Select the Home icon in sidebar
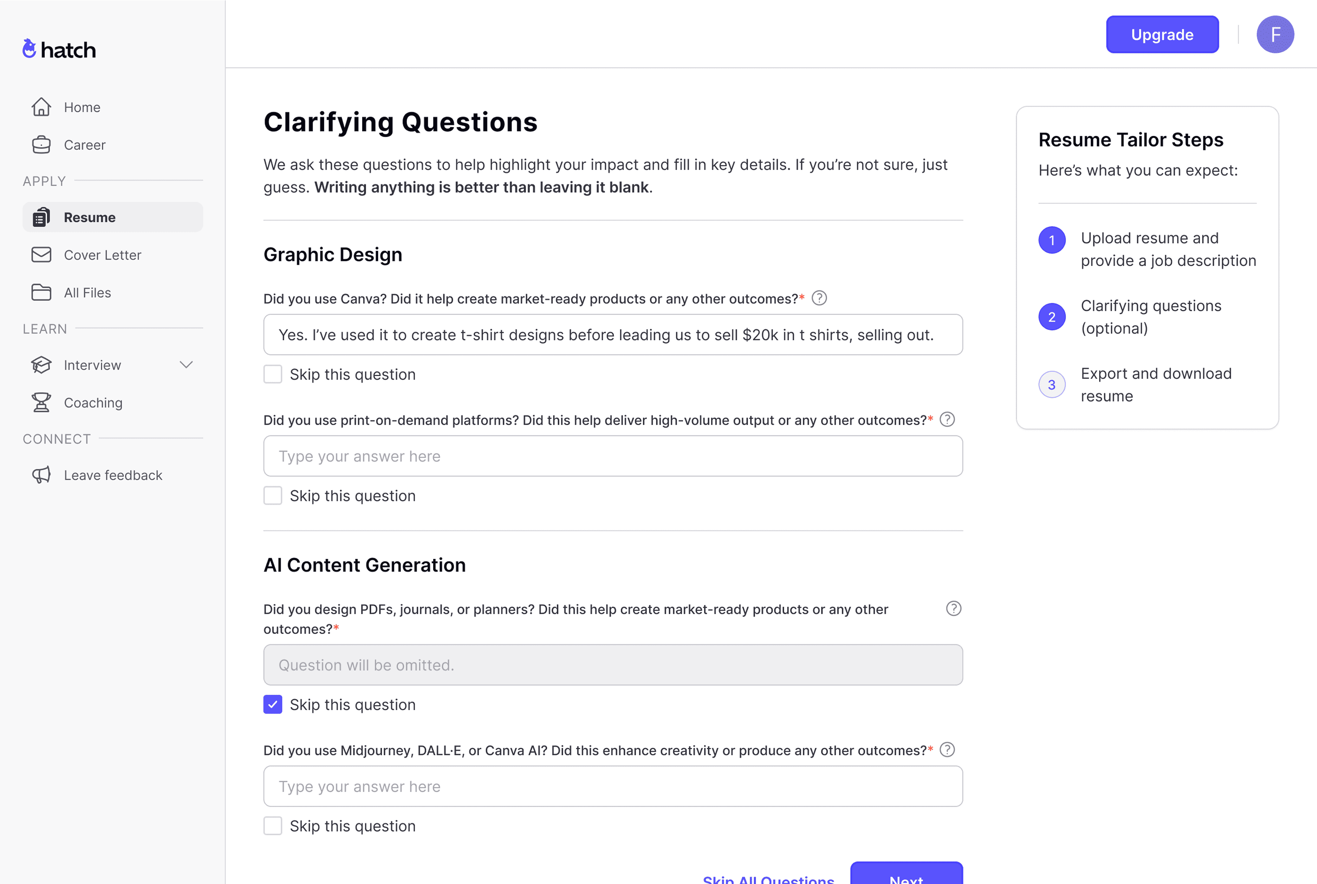 [41, 107]
